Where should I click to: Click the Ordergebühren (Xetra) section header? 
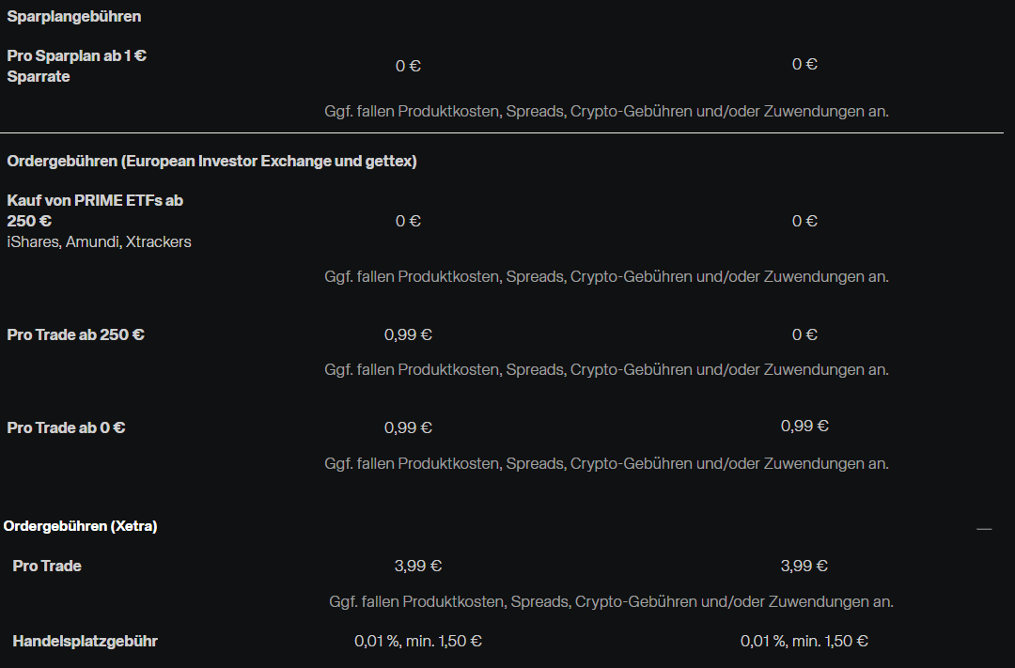tap(81, 526)
